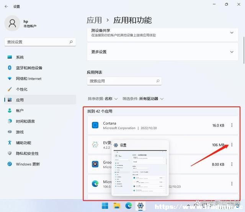Screen dimensions: 245x212
Task: Open the three-dot menu for Cortana
Action: tap(232, 125)
